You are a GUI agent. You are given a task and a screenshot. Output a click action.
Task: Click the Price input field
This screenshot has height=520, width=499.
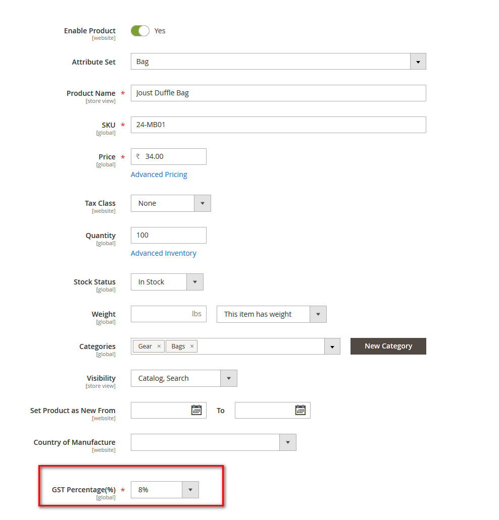(x=168, y=156)
